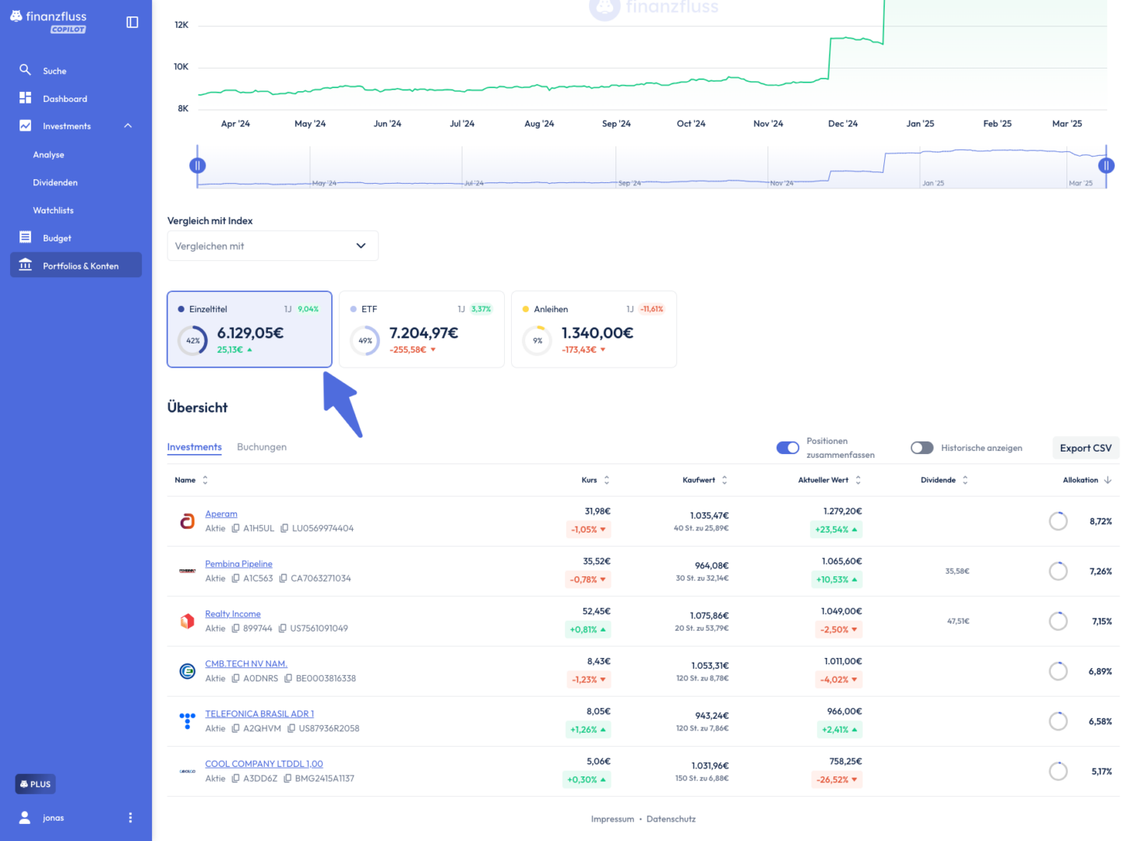Image resolution: width=1135 pixels, height=841 pixels.
Task: Copy Aperam ISIN LU0569974404
Action: coord(284,529)
